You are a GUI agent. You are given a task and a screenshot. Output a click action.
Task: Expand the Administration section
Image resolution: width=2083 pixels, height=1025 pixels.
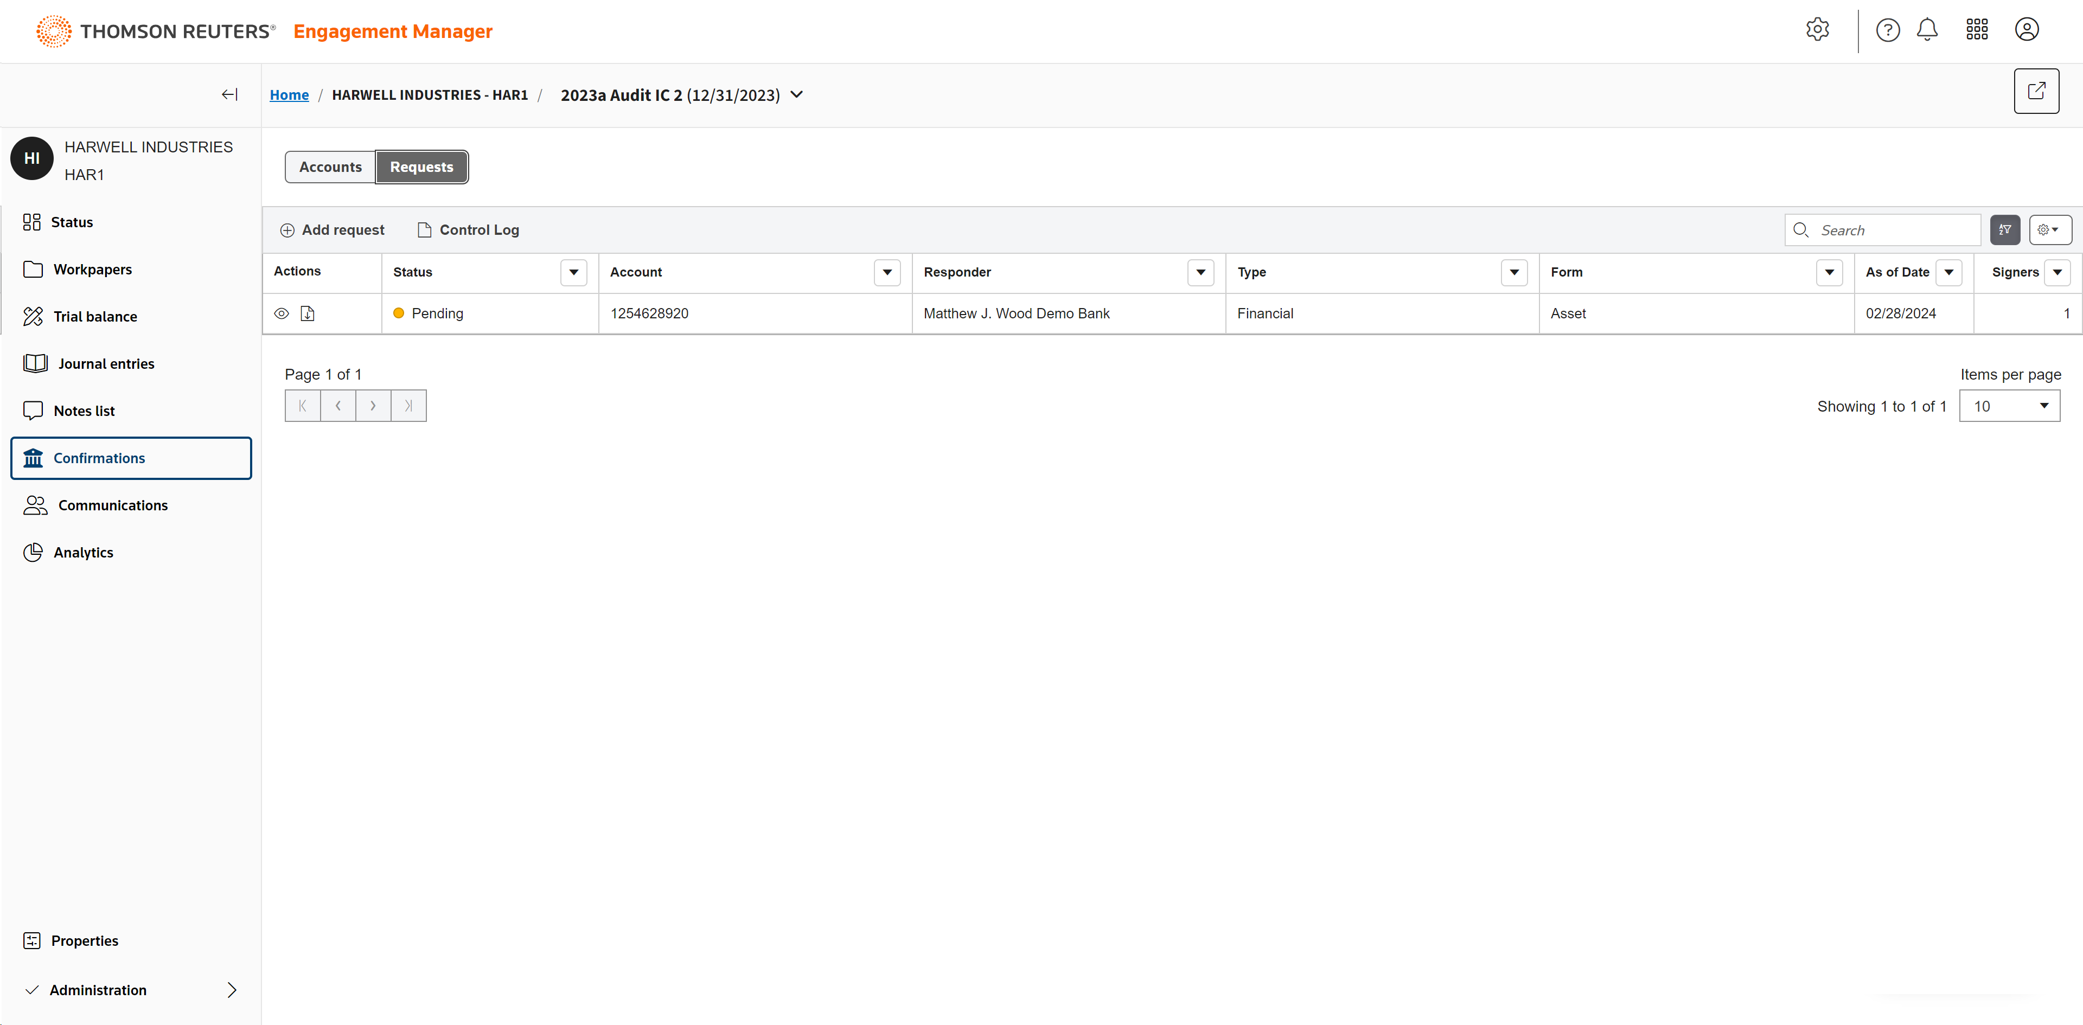[231, 989]
